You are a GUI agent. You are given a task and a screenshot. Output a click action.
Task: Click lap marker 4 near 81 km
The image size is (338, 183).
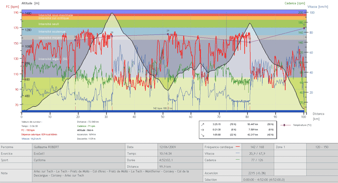[250, 104]
